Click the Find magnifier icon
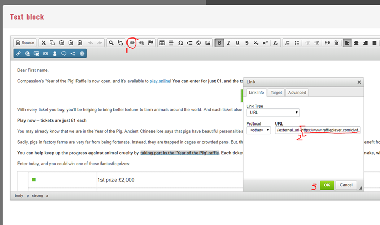Image resolution: width=380 pixels, height=225 pixels. pos(111,43)
